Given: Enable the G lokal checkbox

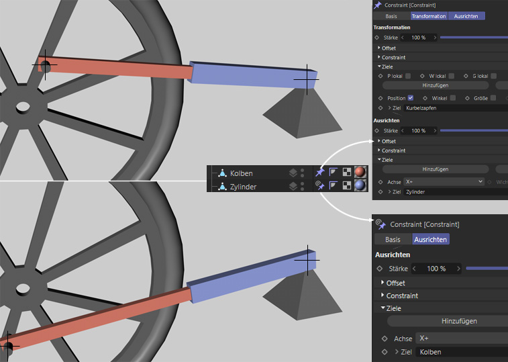Looking at the screenshot, I should coord(493,76).
